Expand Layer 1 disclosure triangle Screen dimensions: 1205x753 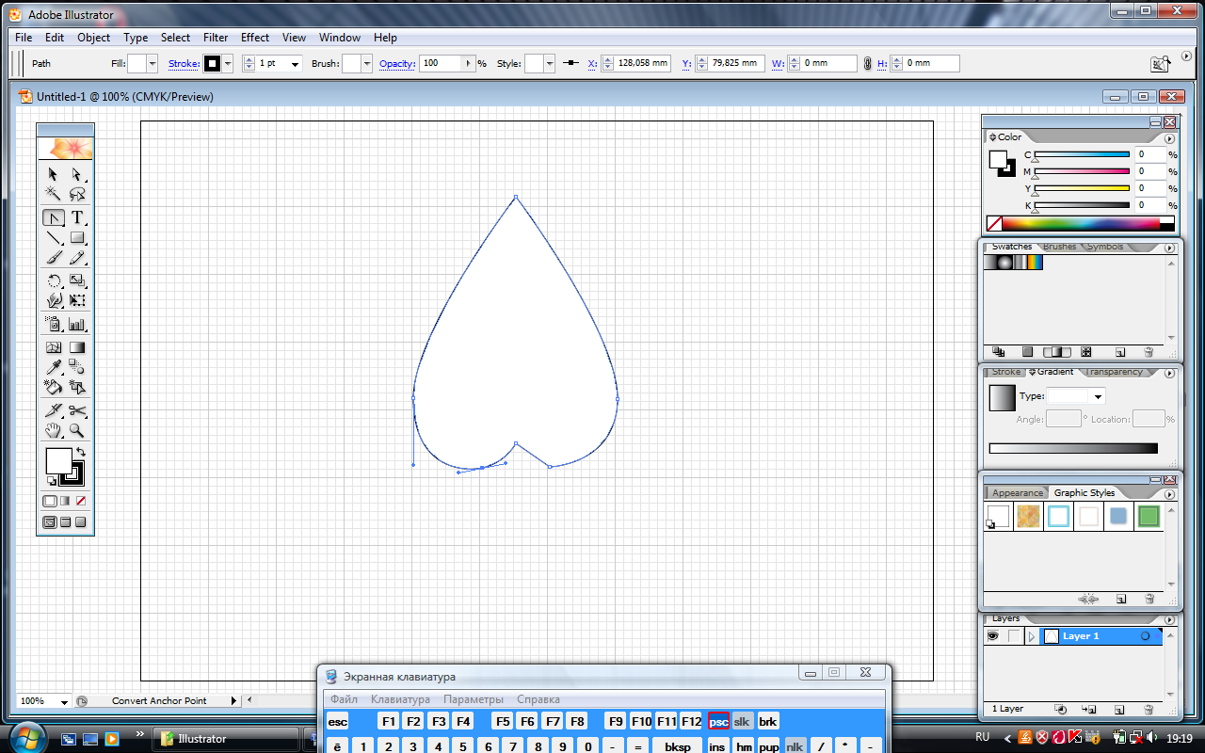click(x=1032, y=636)
